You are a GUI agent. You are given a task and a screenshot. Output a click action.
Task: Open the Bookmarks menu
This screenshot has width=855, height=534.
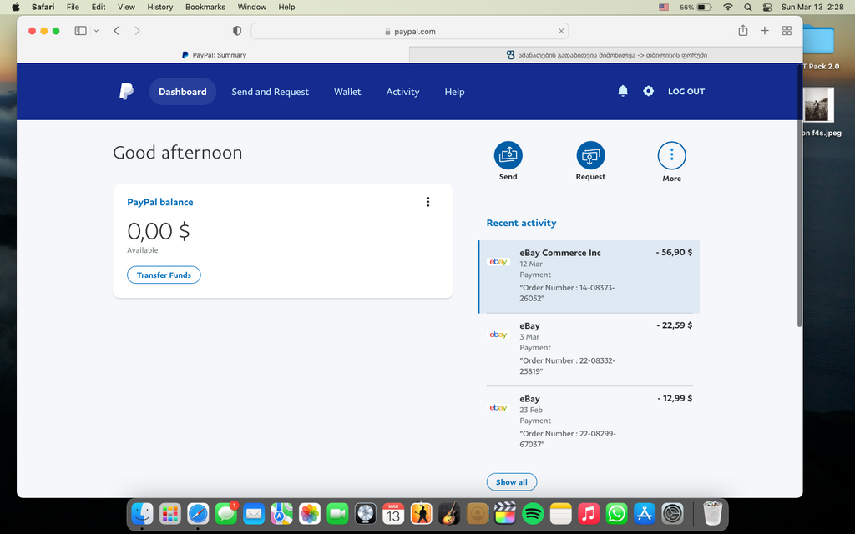click(x=205, y=7)
